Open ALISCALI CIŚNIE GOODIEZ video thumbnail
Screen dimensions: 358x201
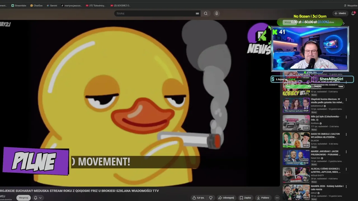pos(296,175)
